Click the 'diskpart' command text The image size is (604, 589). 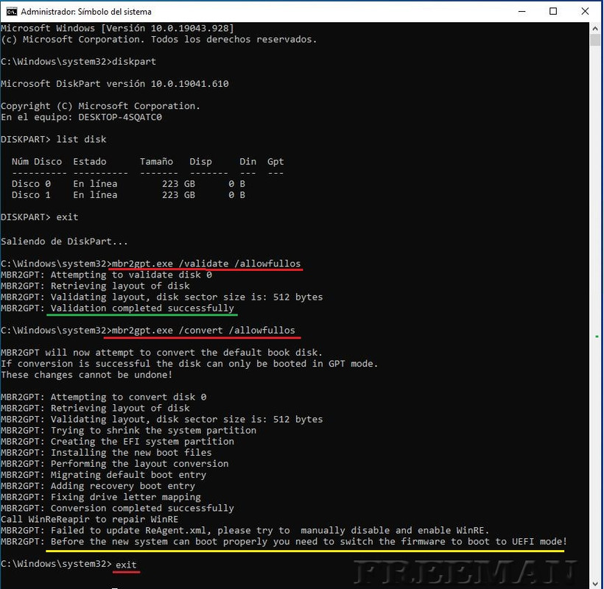point(134,62)
